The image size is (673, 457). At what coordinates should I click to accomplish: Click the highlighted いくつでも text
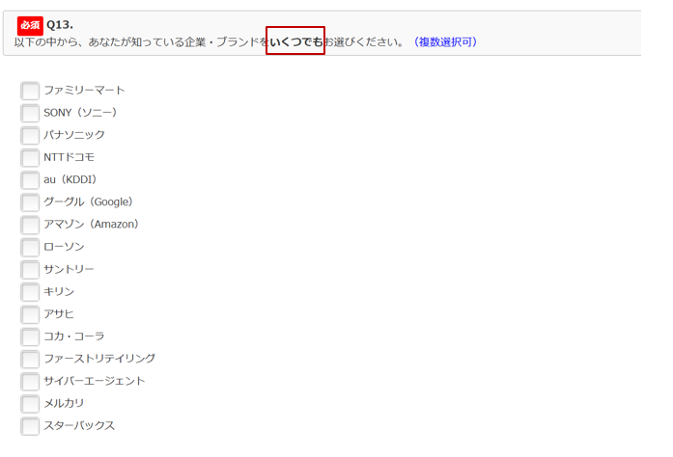tap(295, 42)
